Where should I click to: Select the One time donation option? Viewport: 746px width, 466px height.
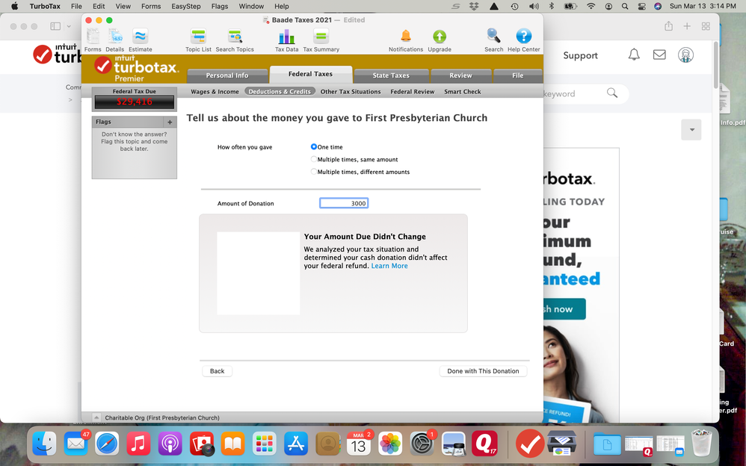(314, 147)
